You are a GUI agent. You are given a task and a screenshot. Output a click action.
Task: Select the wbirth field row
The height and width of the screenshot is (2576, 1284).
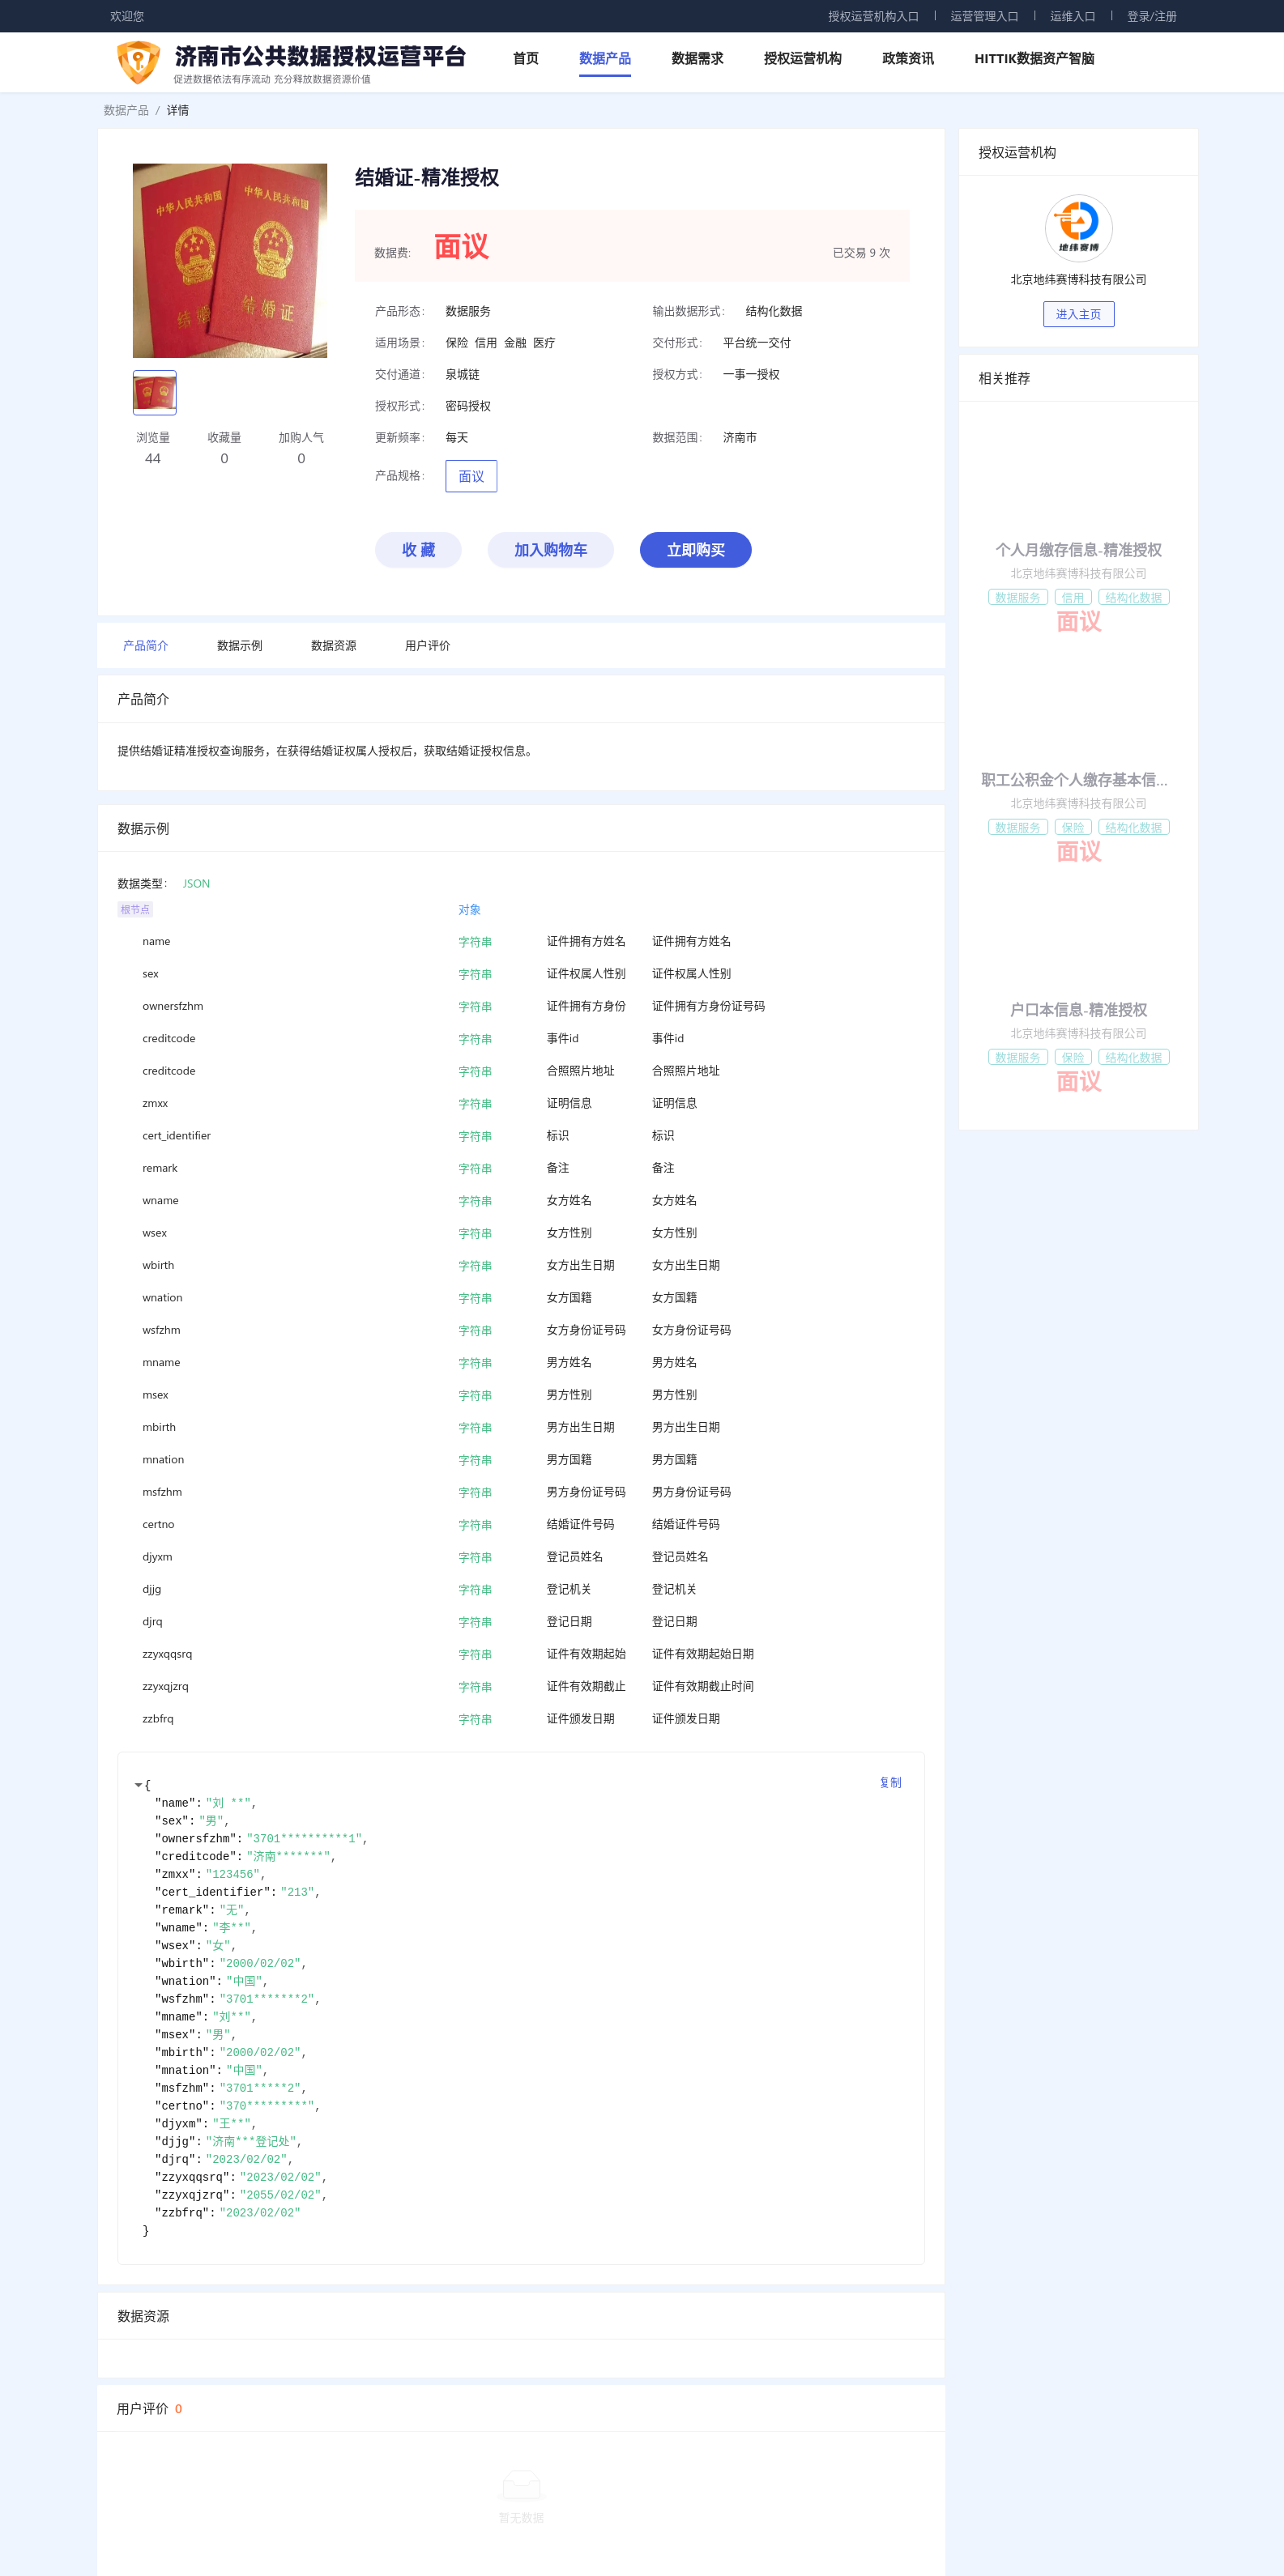[520, 1265]
